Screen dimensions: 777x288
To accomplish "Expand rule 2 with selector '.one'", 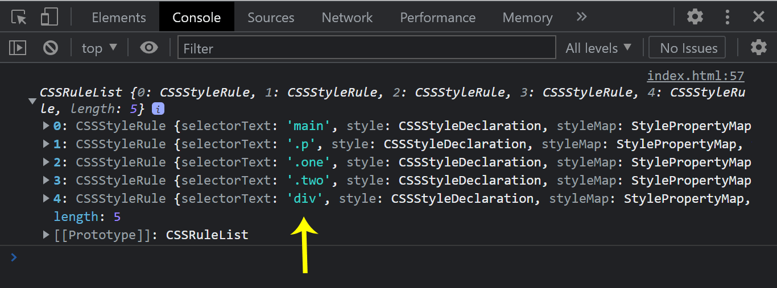I will [46, 162].
